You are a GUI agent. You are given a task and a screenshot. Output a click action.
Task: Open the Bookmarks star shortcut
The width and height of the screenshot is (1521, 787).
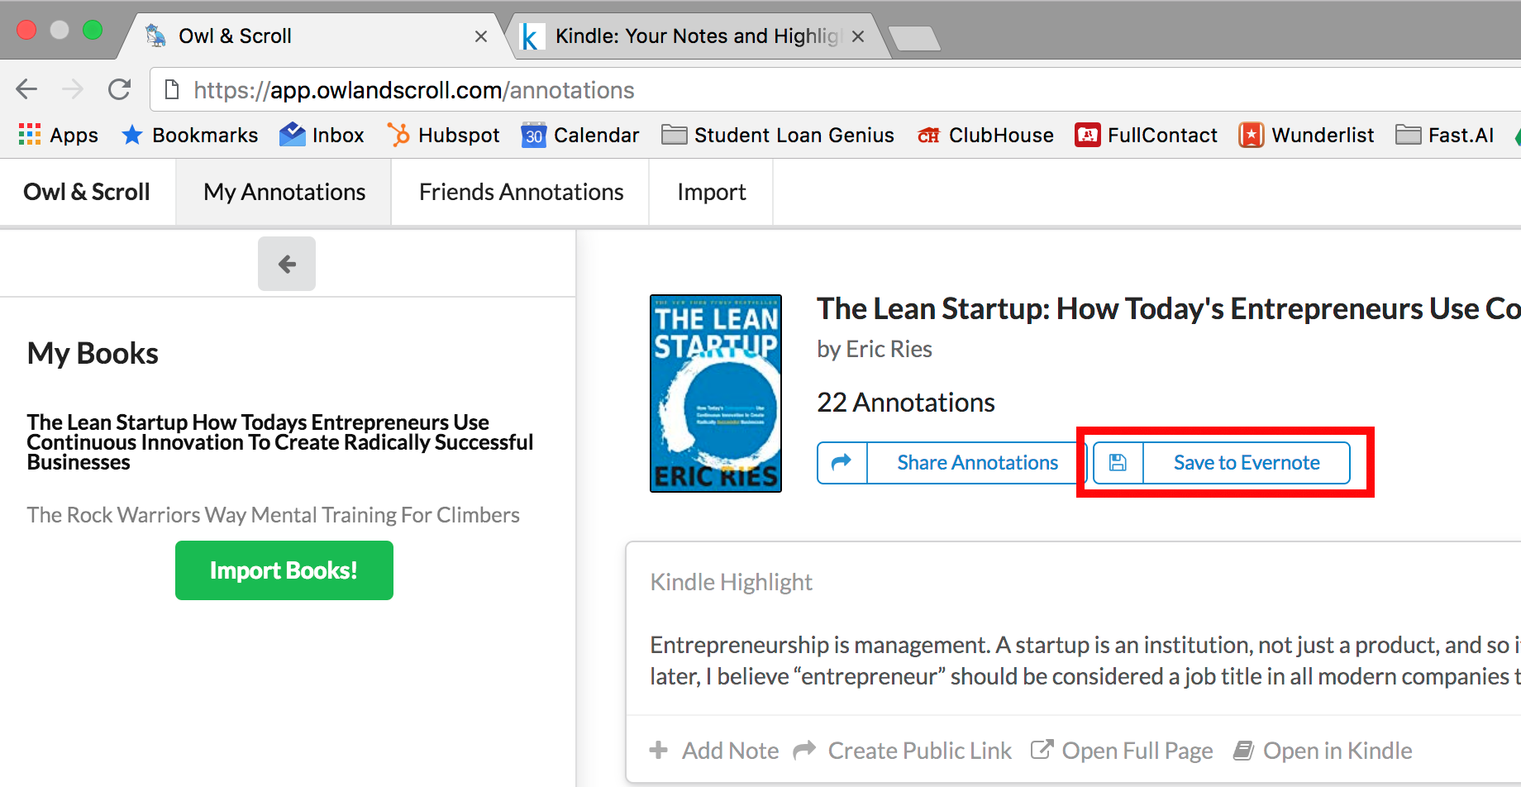click(189, 135)
